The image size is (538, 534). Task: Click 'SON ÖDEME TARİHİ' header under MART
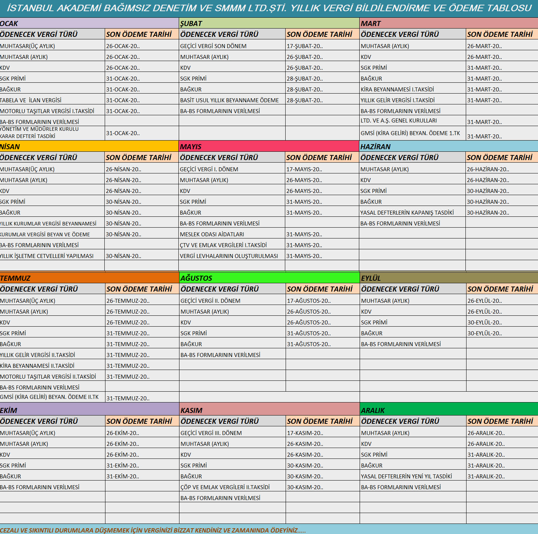pos(502,34)
